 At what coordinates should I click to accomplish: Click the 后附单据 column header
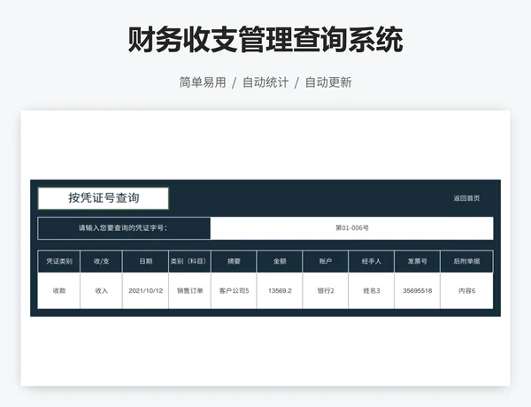tap(466, 261)
